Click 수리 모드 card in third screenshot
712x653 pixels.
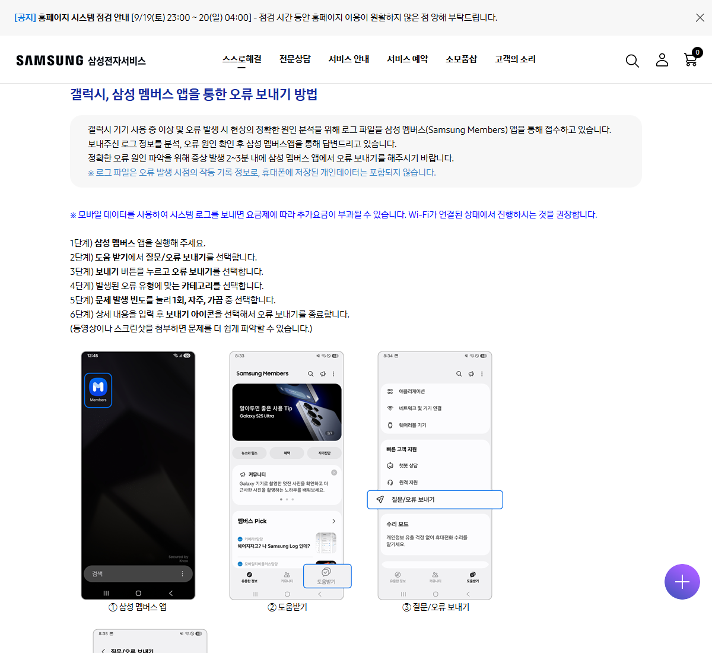pos(435,534)
